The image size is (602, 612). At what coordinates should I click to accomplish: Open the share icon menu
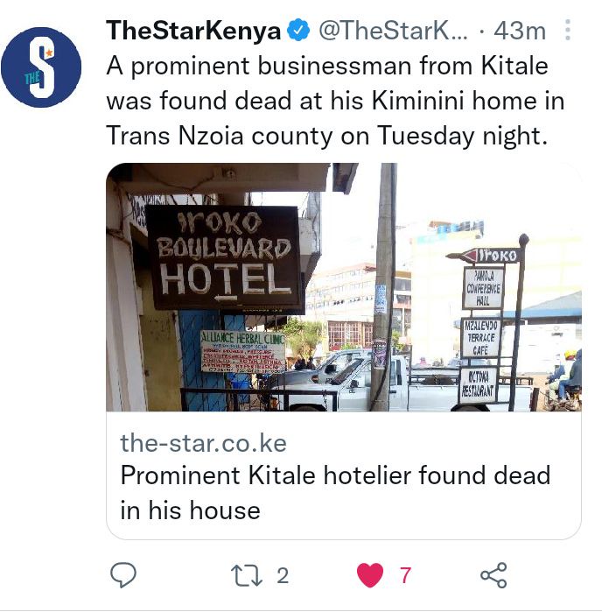(x=493, y=575)
